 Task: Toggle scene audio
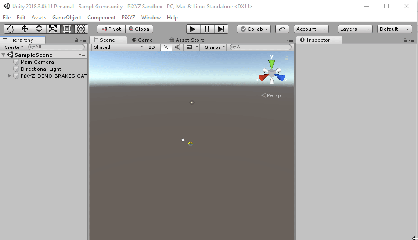pyautogui.click(x=177, y=47)
